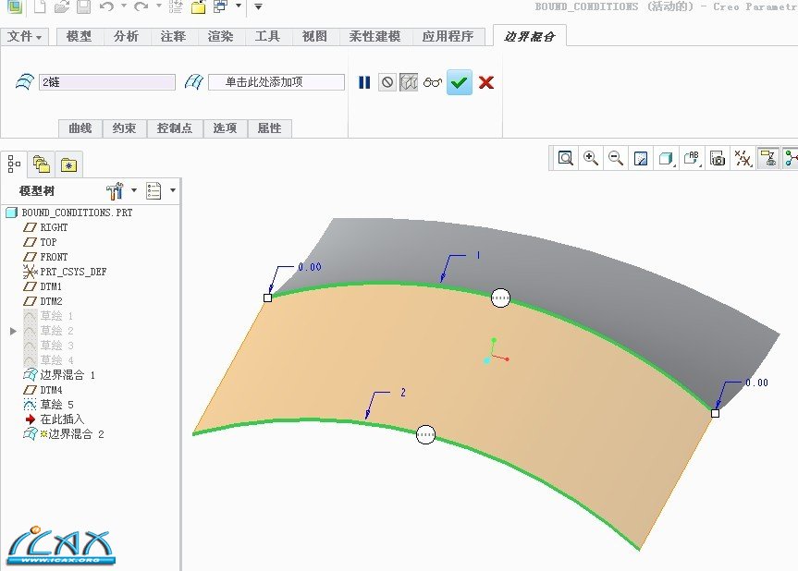The image size is (798, 571).
Task: Click the green checkmark to accept feature
Action: (460, 82)
